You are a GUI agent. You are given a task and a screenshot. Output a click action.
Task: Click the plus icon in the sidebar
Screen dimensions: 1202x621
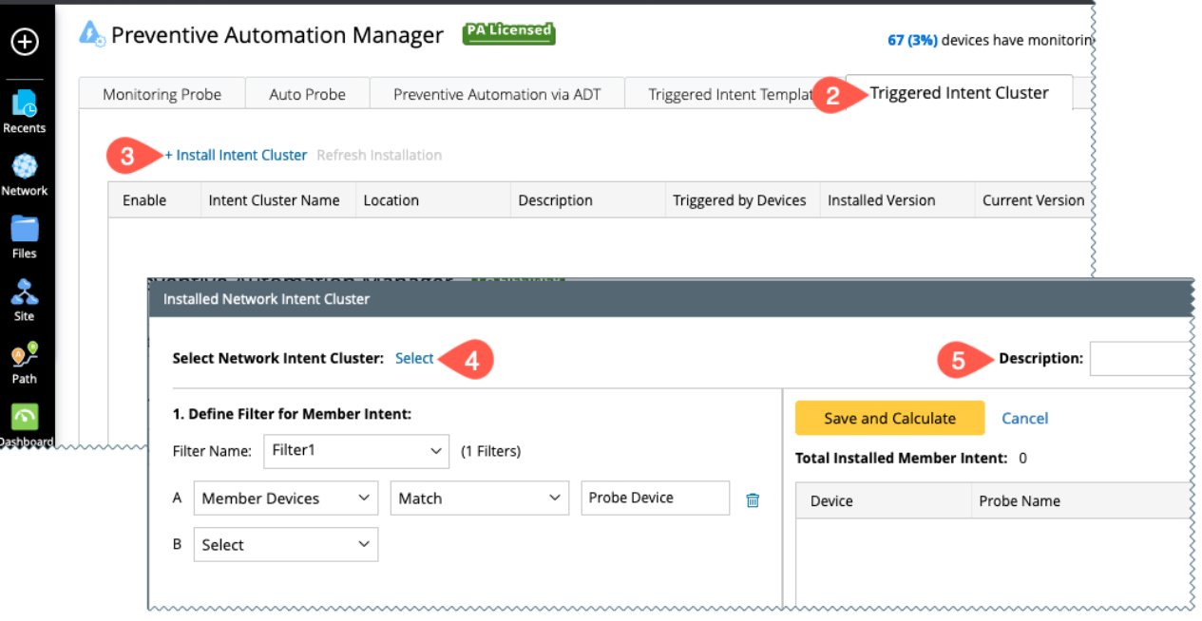[25, 42]
